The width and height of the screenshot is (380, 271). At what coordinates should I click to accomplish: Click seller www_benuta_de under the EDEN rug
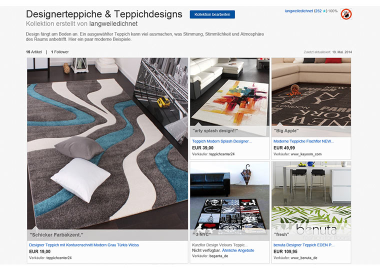(304, 258)
